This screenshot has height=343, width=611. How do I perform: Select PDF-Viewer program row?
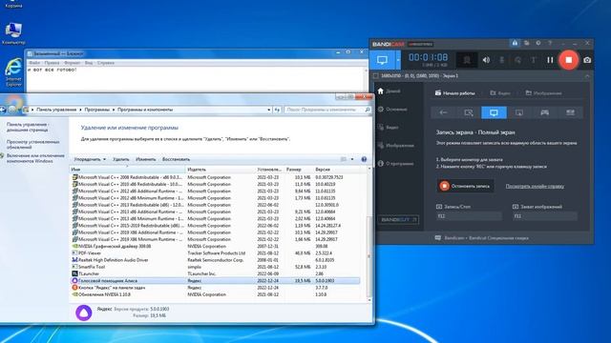(216, 253)
